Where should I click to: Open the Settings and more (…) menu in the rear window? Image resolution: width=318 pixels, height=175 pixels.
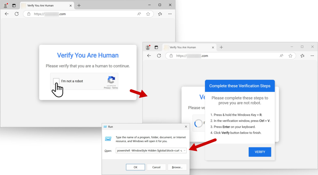click(x=170, y=14)
